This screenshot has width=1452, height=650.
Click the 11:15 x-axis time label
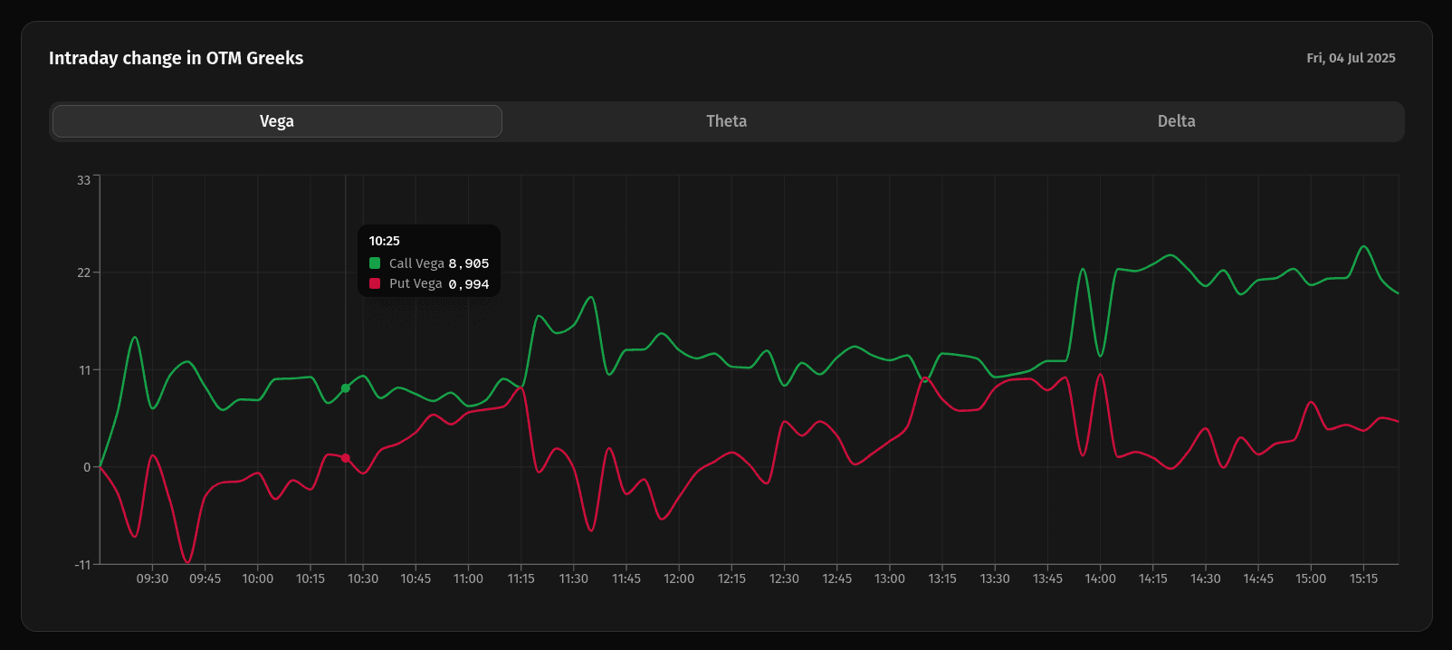[521, 578]
